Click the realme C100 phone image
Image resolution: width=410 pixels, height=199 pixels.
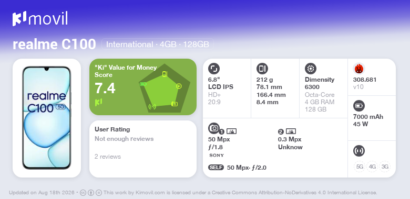click(x=47, y=118)
